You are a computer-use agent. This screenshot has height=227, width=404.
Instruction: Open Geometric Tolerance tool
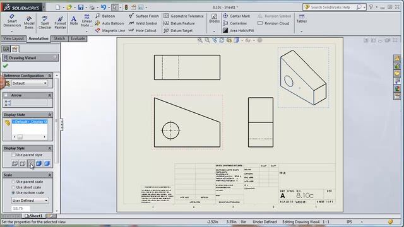(184, 16)
